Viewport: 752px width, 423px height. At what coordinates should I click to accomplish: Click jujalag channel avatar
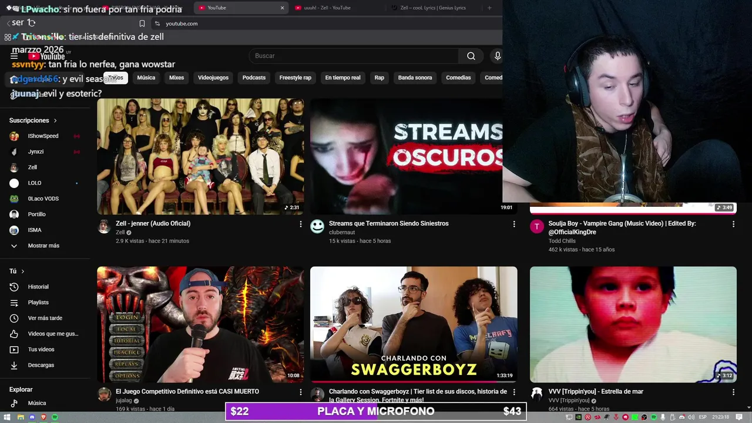pos(104,394)
